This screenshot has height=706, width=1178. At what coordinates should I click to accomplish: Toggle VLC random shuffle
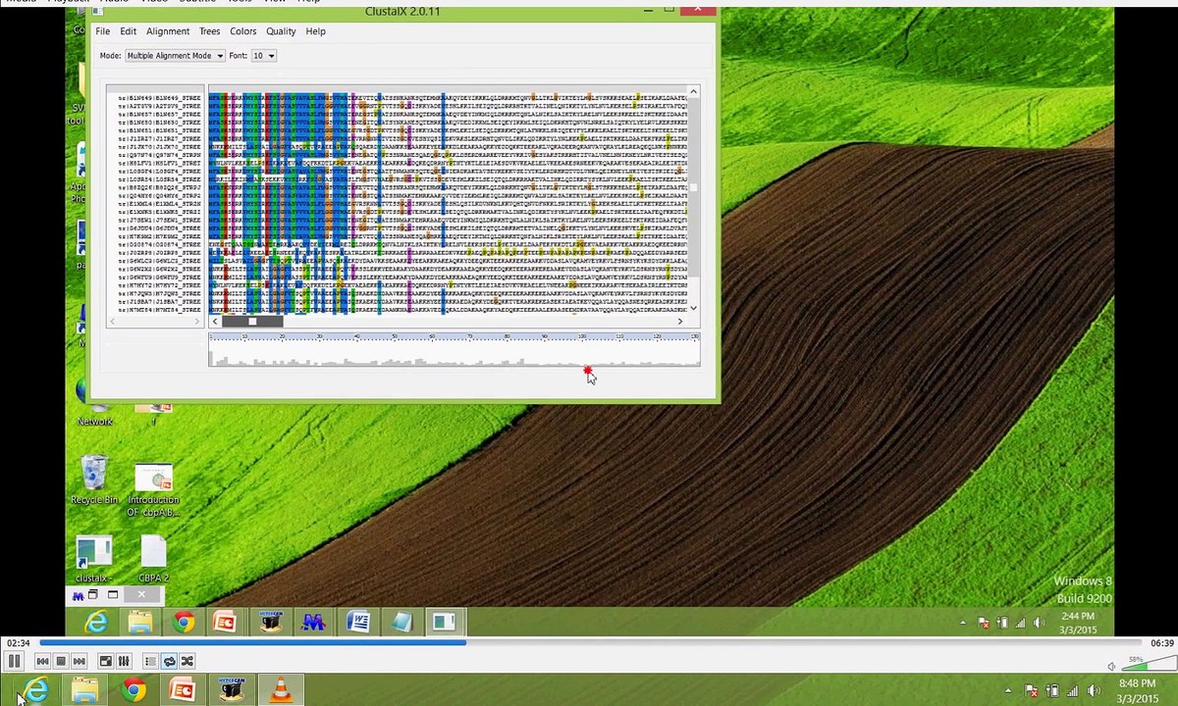coord(187,661)
